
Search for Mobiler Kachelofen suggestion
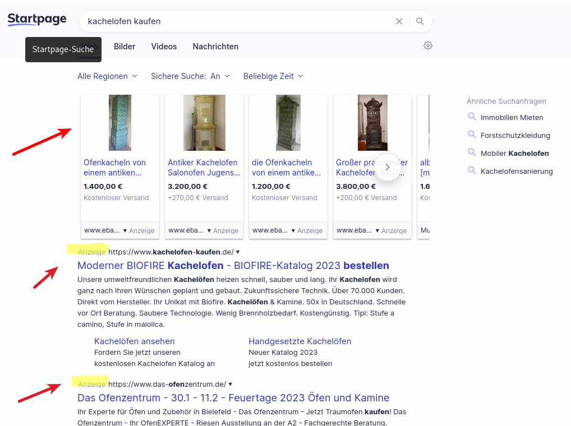(x=514, y=153)
